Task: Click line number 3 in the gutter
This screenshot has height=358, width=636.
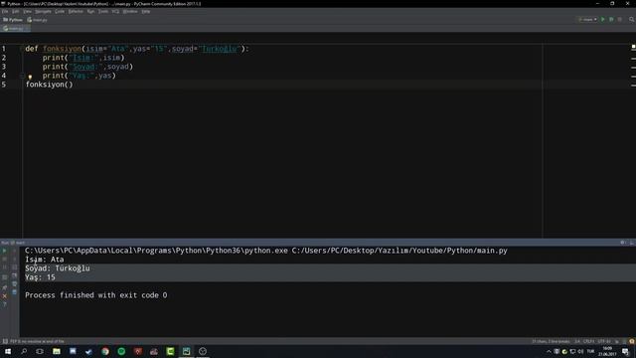Action: [4, 67]
